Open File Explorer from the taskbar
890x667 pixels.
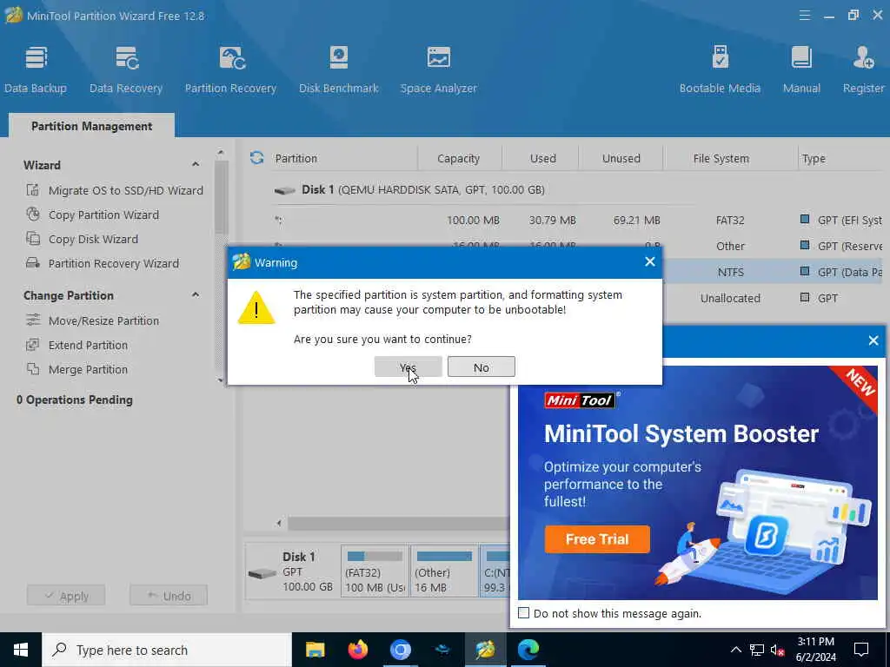coord(315,650)
